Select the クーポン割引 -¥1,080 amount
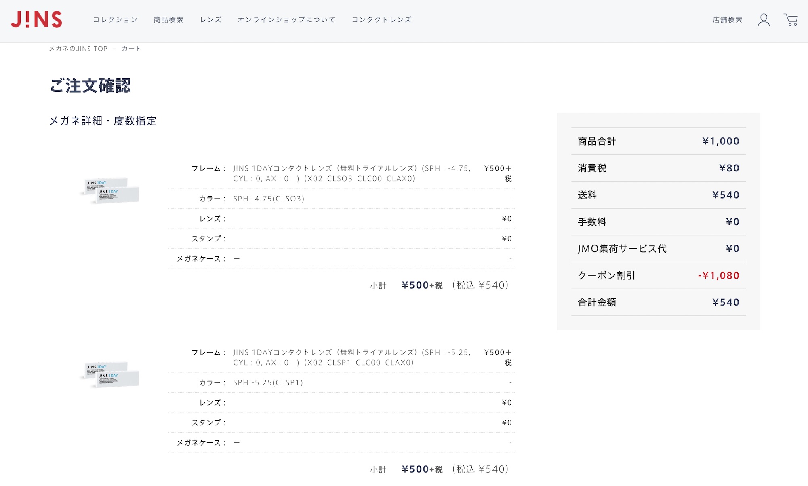808x486 pixels. click(719, 275)
